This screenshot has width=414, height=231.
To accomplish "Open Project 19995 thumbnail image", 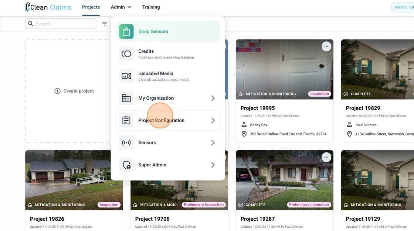I will click(x=284, y=69).
